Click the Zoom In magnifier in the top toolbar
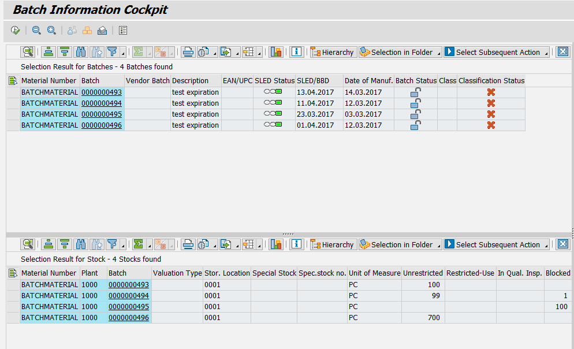 (51, 29)
